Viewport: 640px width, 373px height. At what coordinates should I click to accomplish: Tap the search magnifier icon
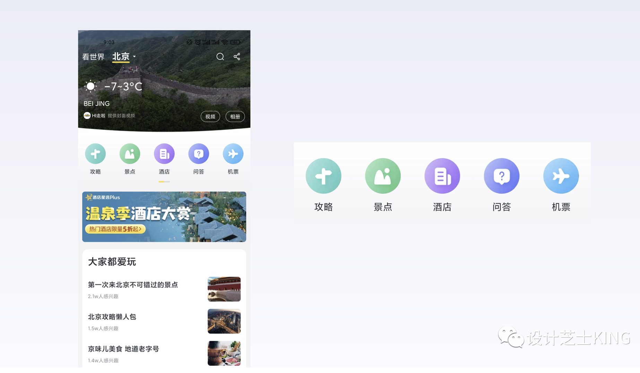point(220,57)
